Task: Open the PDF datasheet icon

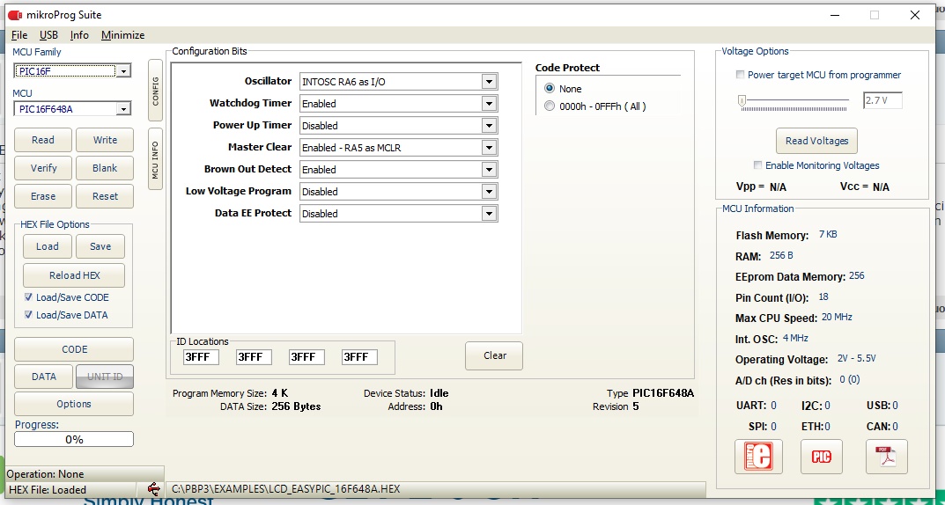Action: [x=886, y=457]
